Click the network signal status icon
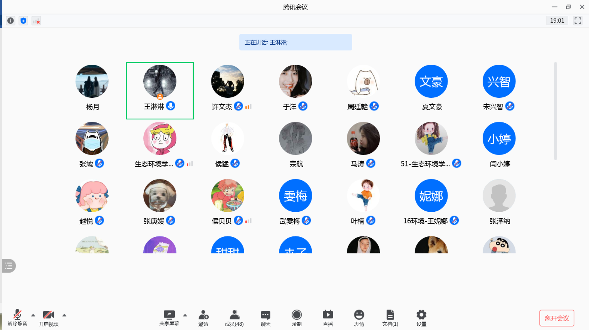Image resolution: width=589 pixels, height=330 pixels. tap(36, 21)
